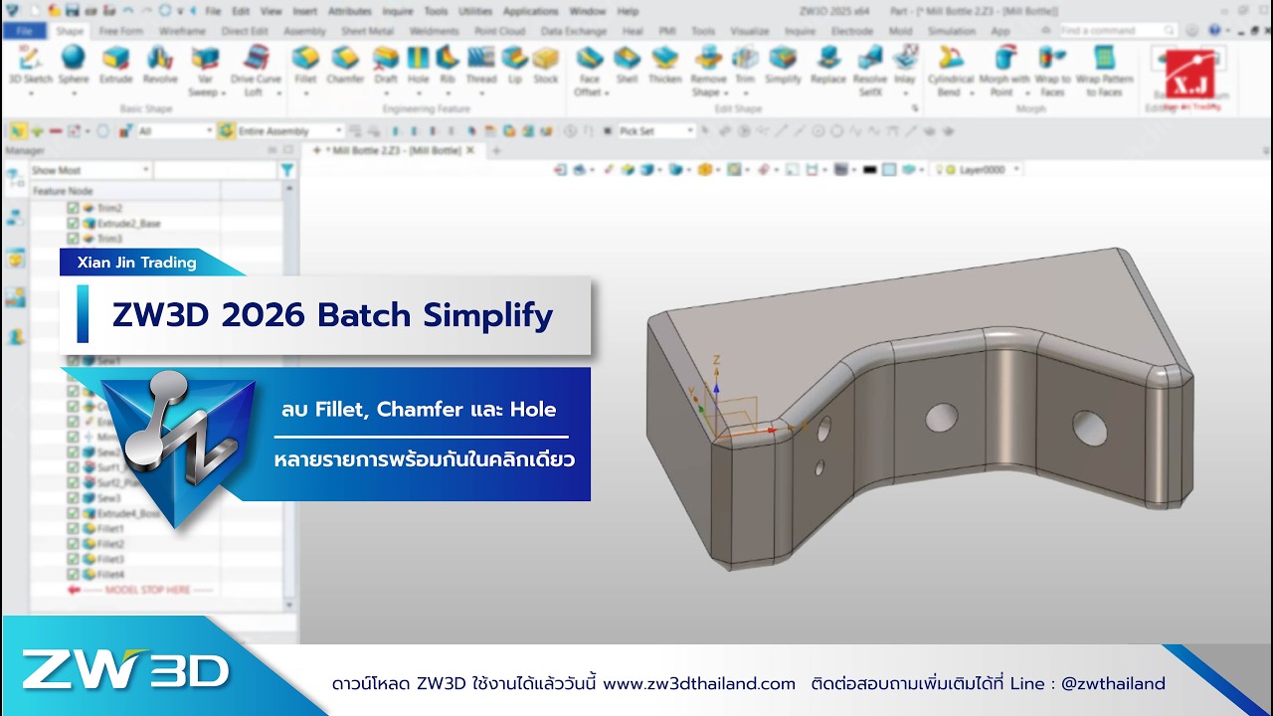Toggle the Extrude4_Boss feature checkbox
Image resolution: width=1273 pixels, height=716 pixels.
click(x=73, y=513)
